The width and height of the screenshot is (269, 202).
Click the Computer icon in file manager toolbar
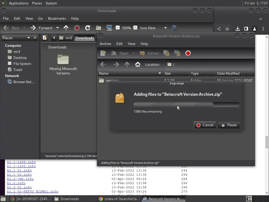[x=109, y=28]
